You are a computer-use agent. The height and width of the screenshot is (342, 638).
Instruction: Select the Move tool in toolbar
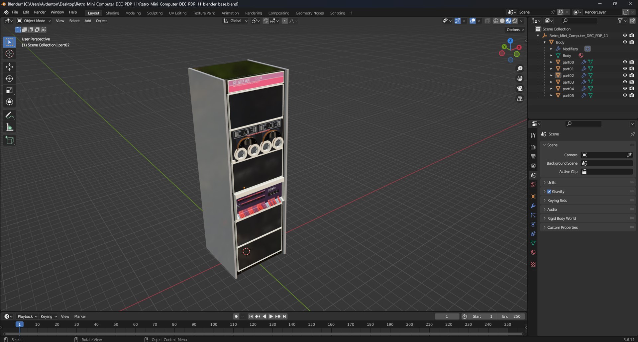tap(9, 67)
